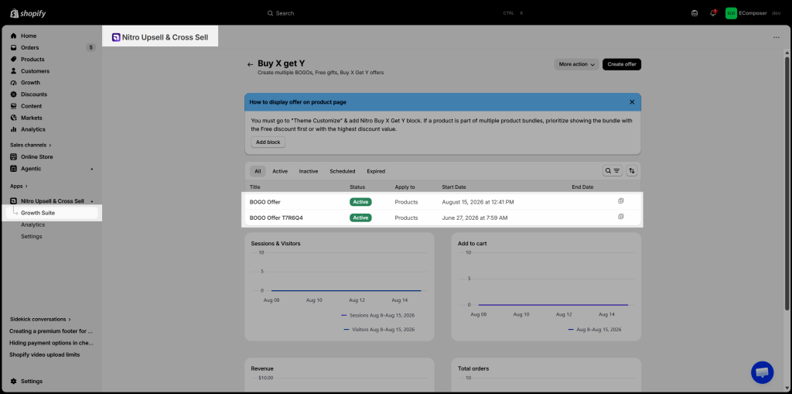The image size is (792, 394).
Task: Expand the Apps section
Action: point(19,186)
